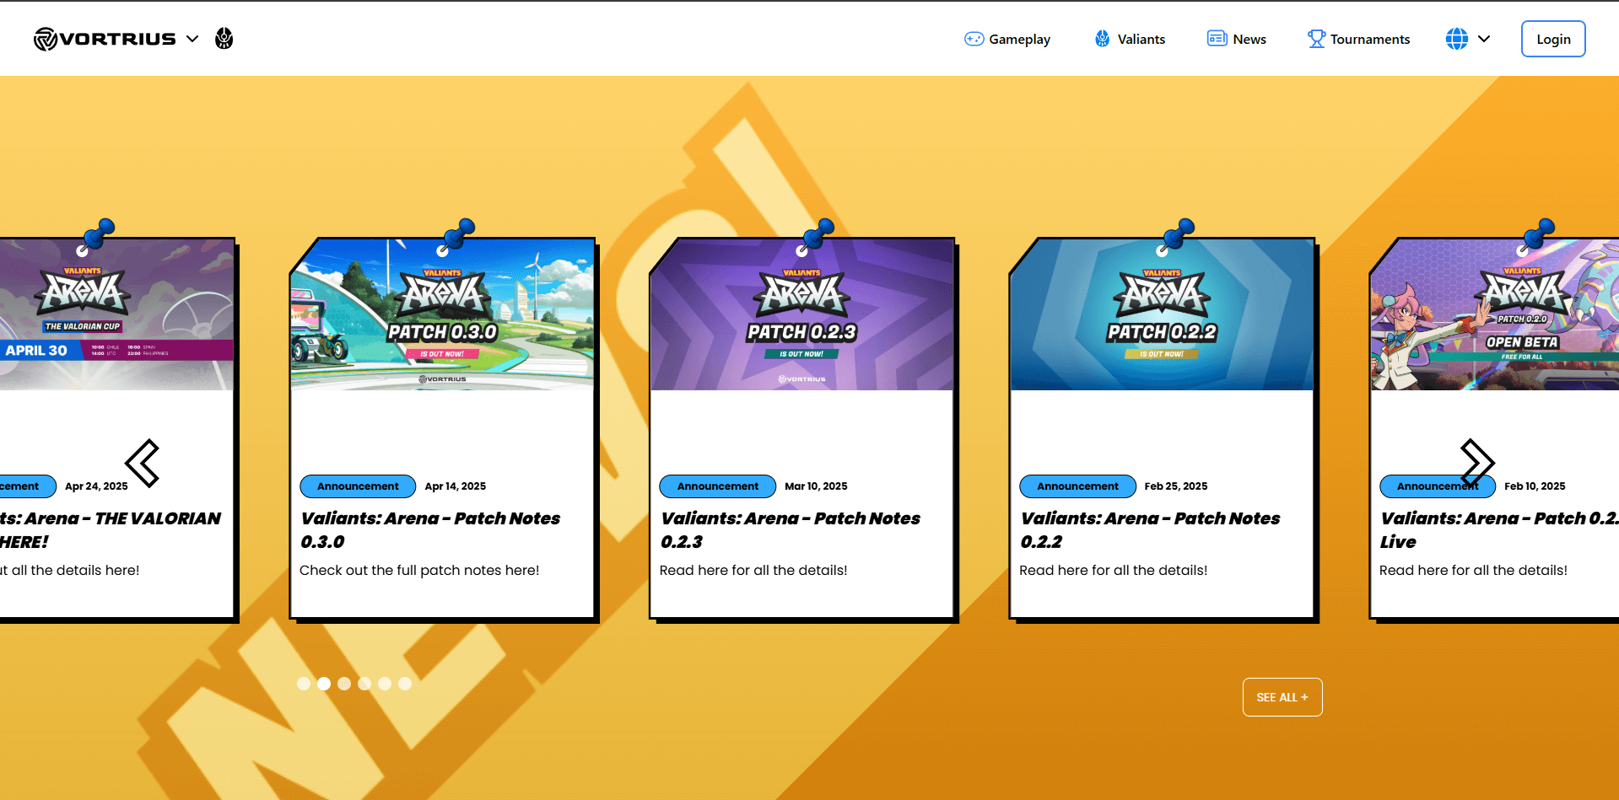The height and width of the screenshot is (800, 1619).
Task: Show next news cards with right arrow
Action: pos(1477,463)
